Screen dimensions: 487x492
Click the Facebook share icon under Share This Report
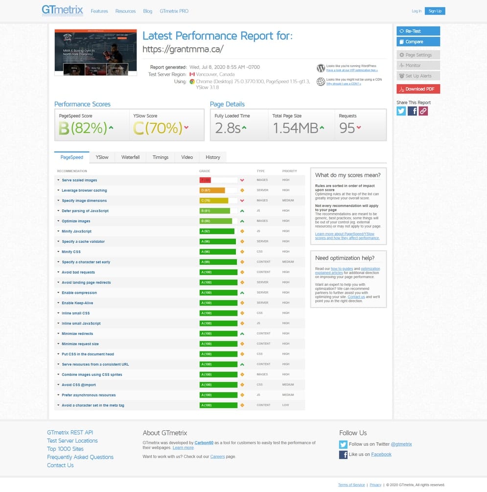[x=413, y=111]
